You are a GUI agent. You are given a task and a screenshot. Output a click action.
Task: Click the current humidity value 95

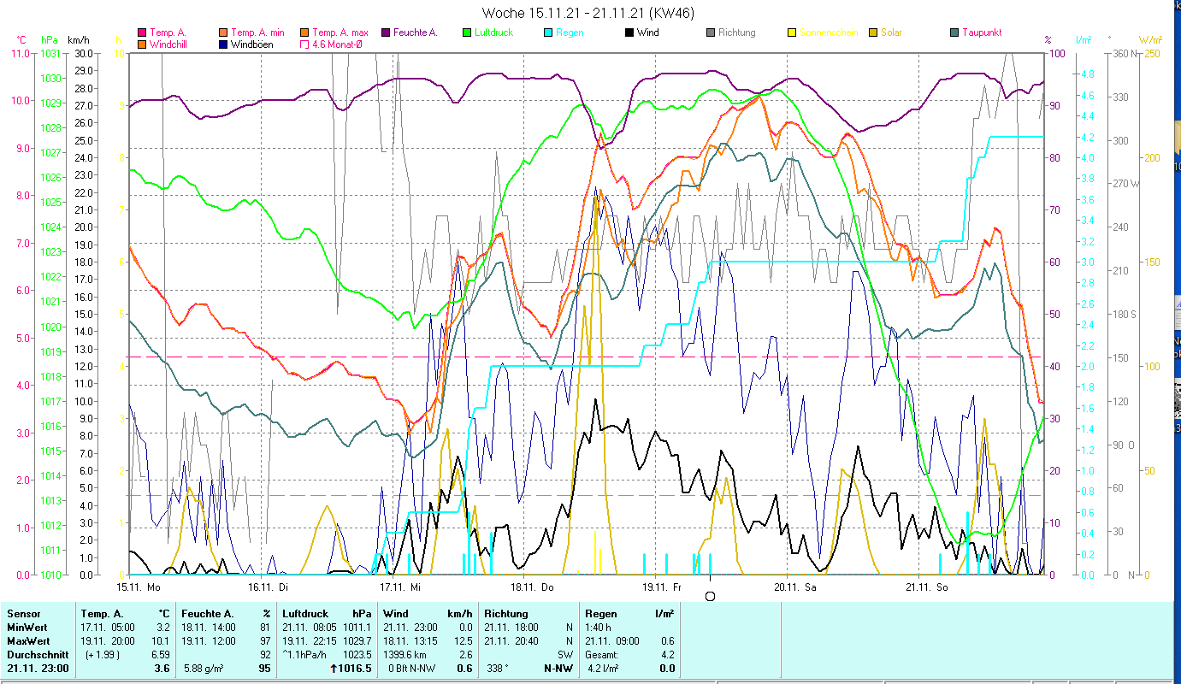(x=264, y=669)
